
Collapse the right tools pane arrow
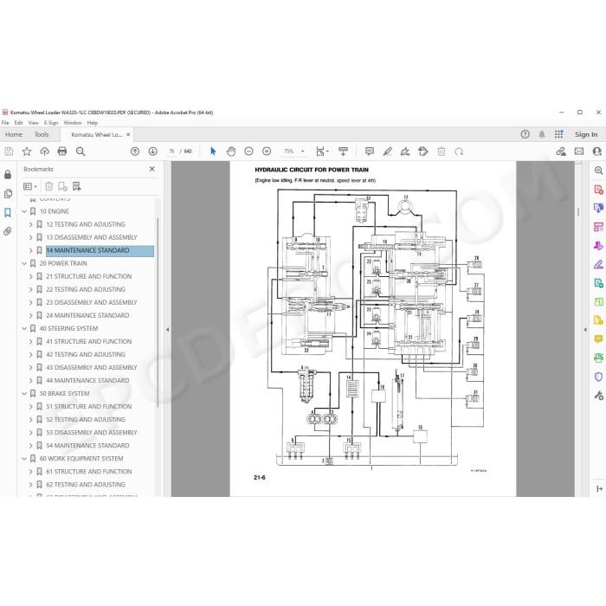(585, 330)
